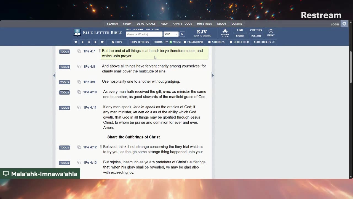Copy verse 1Pe 4:13 using copy icon
The image size is (353, 199).
click(79, 163)
